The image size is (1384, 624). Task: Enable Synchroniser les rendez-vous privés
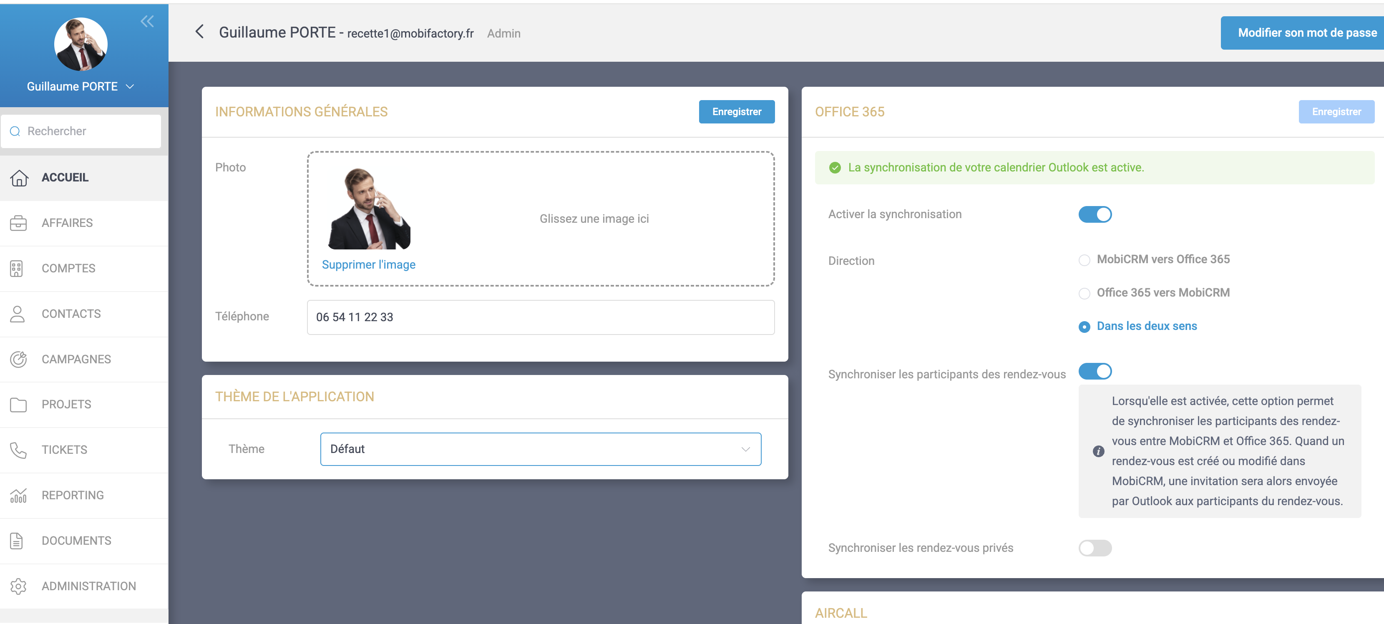[x=1095, y=548]
